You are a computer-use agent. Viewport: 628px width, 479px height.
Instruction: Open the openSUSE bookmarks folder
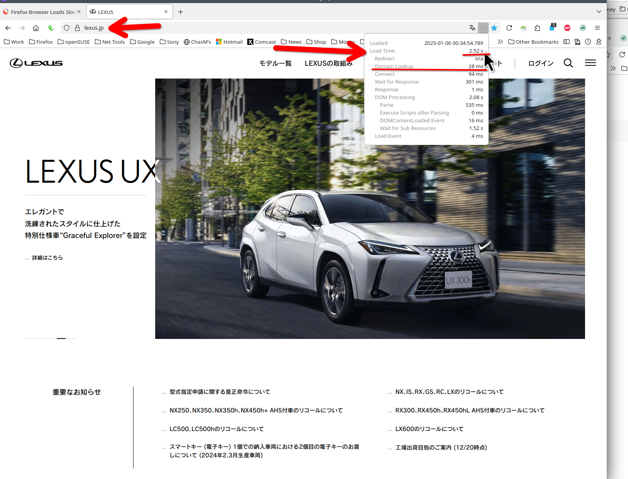pyautogui.click(x=74, y=42)
